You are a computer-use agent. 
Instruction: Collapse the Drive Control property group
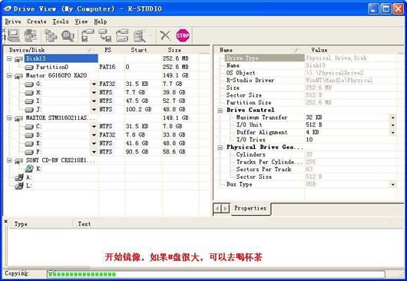[x=220, y=111]
